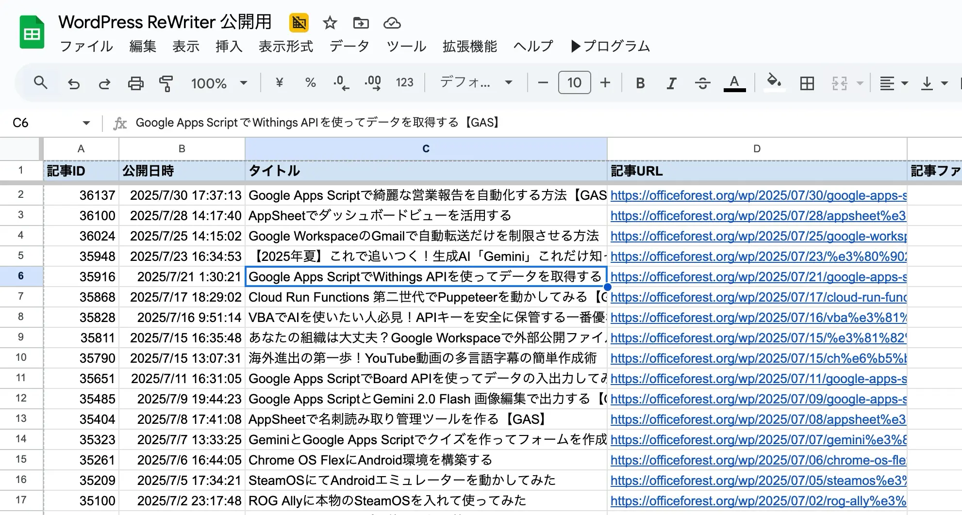The height and width of the screenshot is (515, 962).
Task: Select column D header
Action: tap(757, 149)
